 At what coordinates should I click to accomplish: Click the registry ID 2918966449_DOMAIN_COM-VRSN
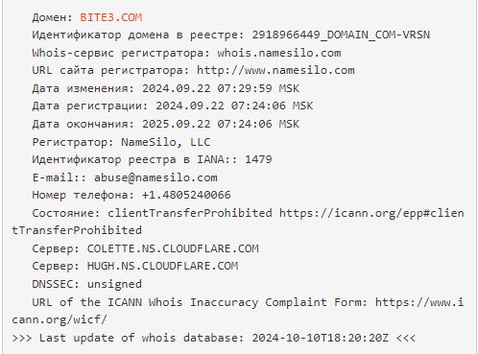coord(341,35)
